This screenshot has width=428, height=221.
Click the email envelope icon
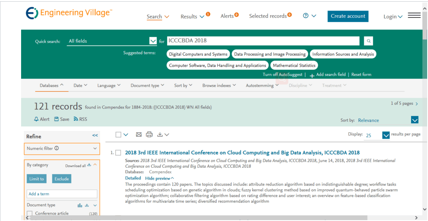pyautogui.click(x=139, y=134)
